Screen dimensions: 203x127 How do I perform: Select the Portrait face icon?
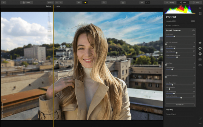(x=200, y=54)
